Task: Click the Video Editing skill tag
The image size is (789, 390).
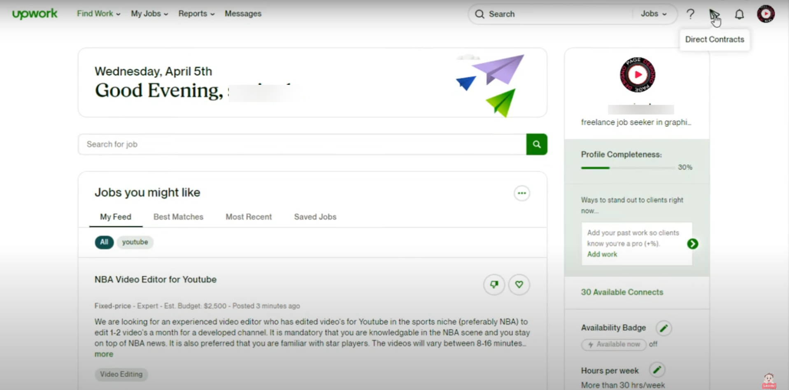Action: tap(121, 374)
